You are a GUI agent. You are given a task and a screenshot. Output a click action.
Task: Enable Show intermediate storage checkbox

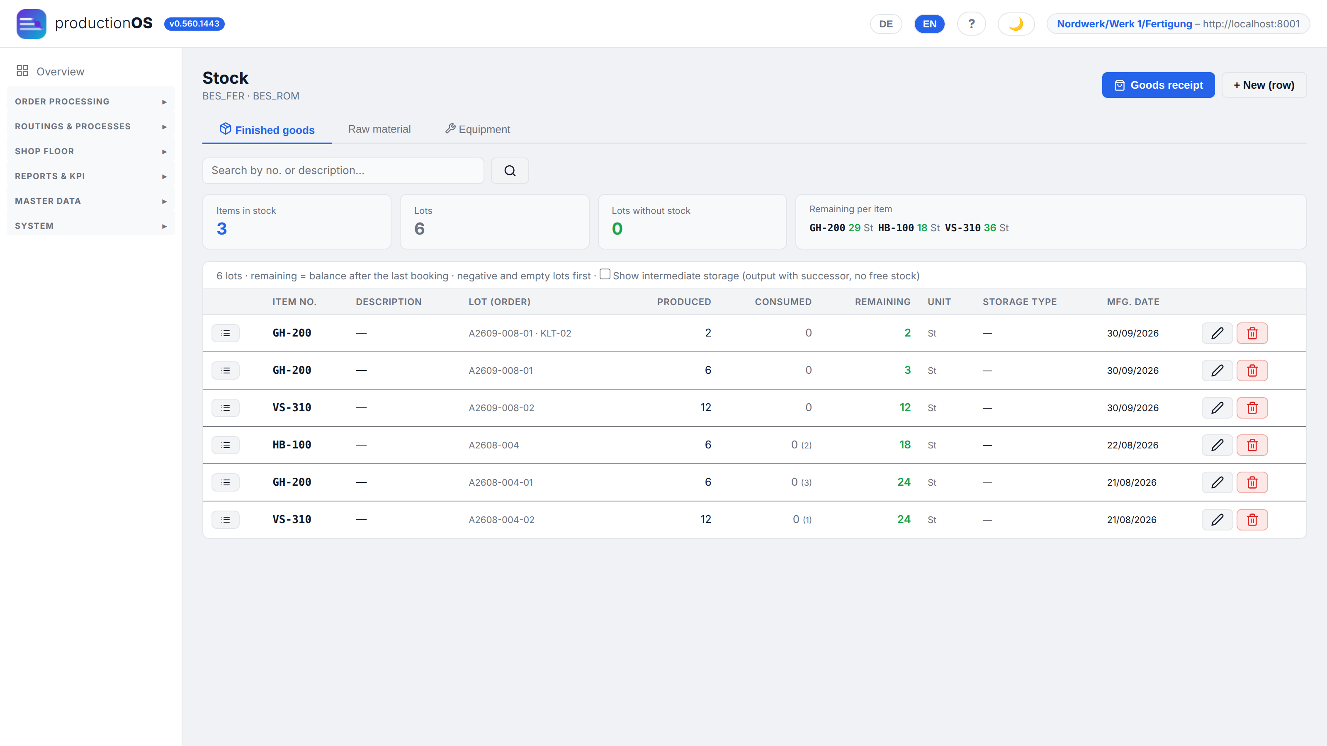[x=605, y=274]
